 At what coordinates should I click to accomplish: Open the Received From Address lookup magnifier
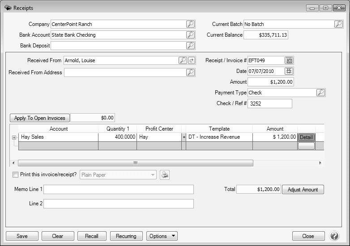tap(190, 72)
